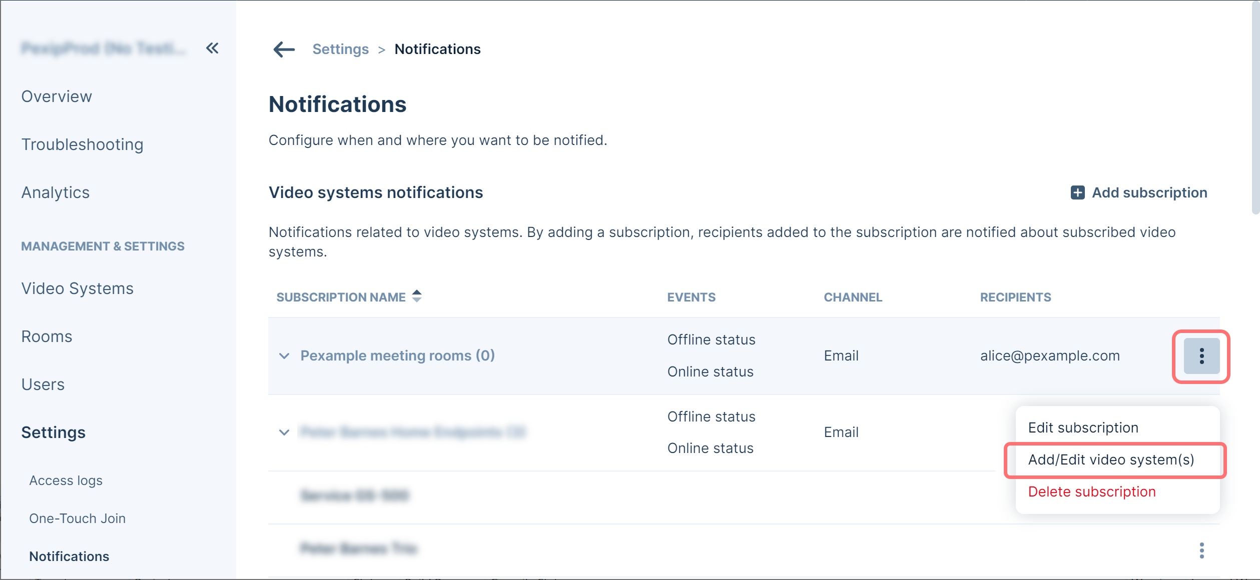Open three-dot menu for Pexample meeting rooms
Image resolution: width=1260 pixels, height=580 pixels.
(x=1201, y=356)
